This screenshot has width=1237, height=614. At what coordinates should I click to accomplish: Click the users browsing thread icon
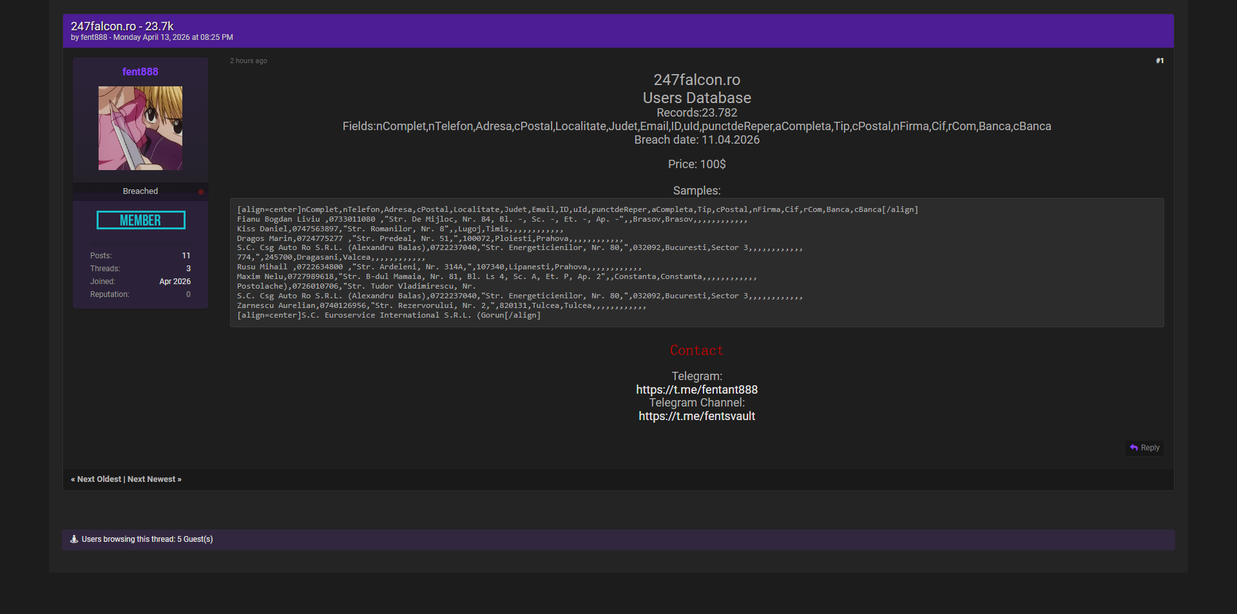(74, 539)
